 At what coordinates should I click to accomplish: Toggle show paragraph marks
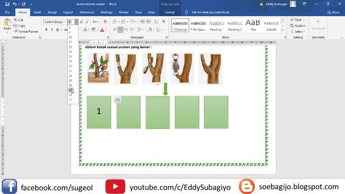pos(164,22)
